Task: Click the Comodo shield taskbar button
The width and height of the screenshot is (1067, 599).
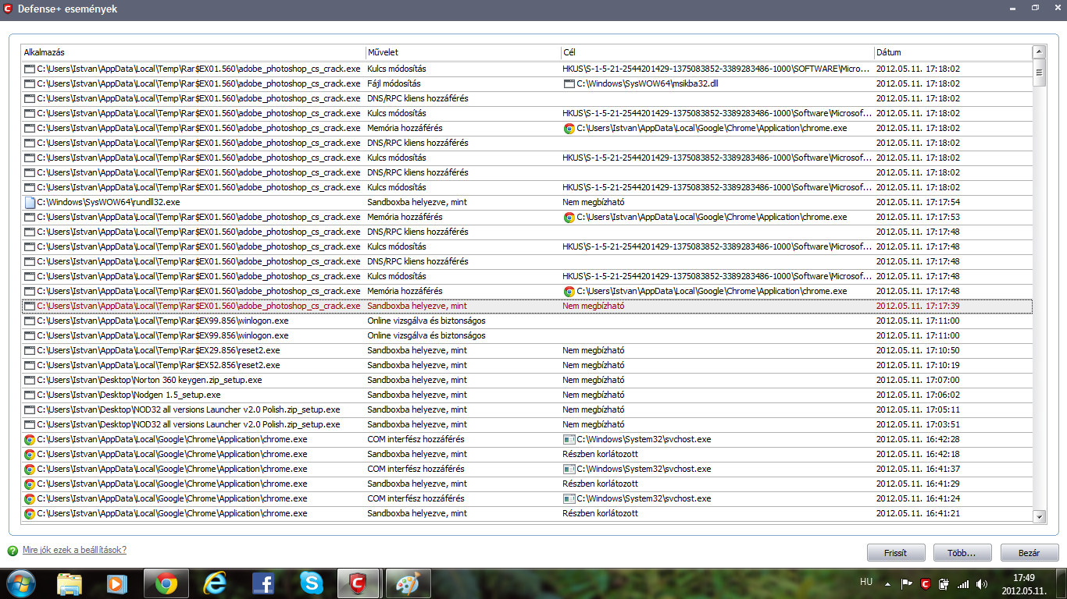Action: pyautogui.click(x=359, y=583)
